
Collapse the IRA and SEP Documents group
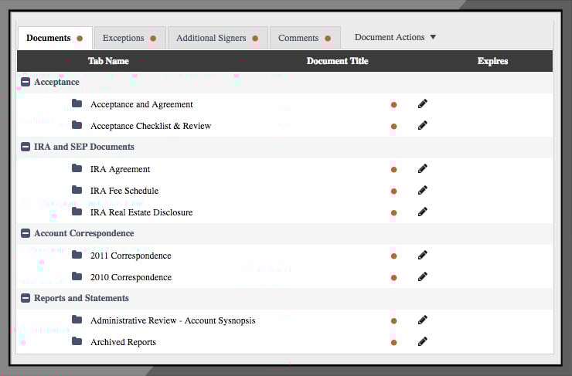point(26,147)
